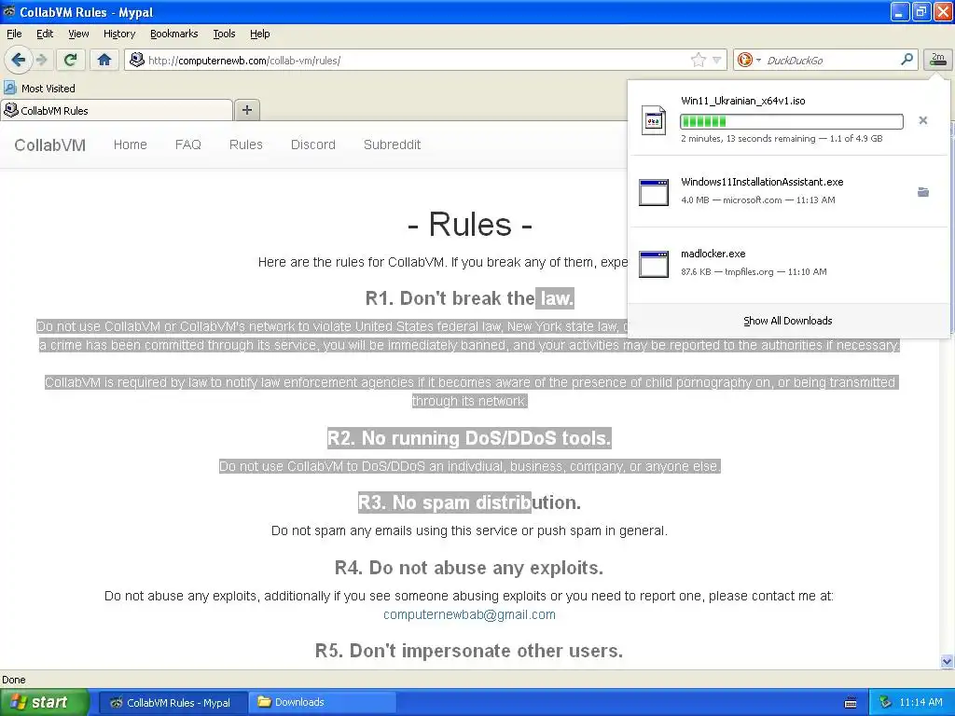Click the network tray icon beside the clock
The height and width of the screenshot is (716, 955).
click(885, 703)
